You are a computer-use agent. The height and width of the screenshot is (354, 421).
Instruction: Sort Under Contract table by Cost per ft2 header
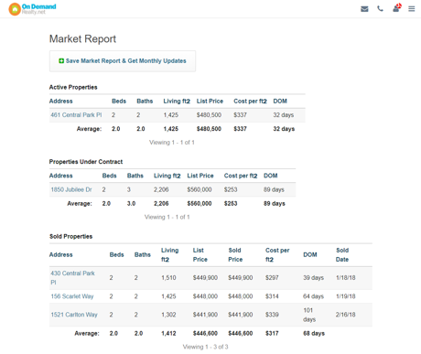pyautogui.click(x=241, y=176)
